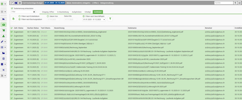Switch to the Eingang /Offen tab
The width and height of the screenshot is (242, 100).
coord(48,12)
